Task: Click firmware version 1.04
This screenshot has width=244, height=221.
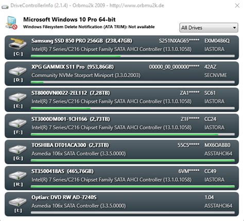Action: click(209, 197)
